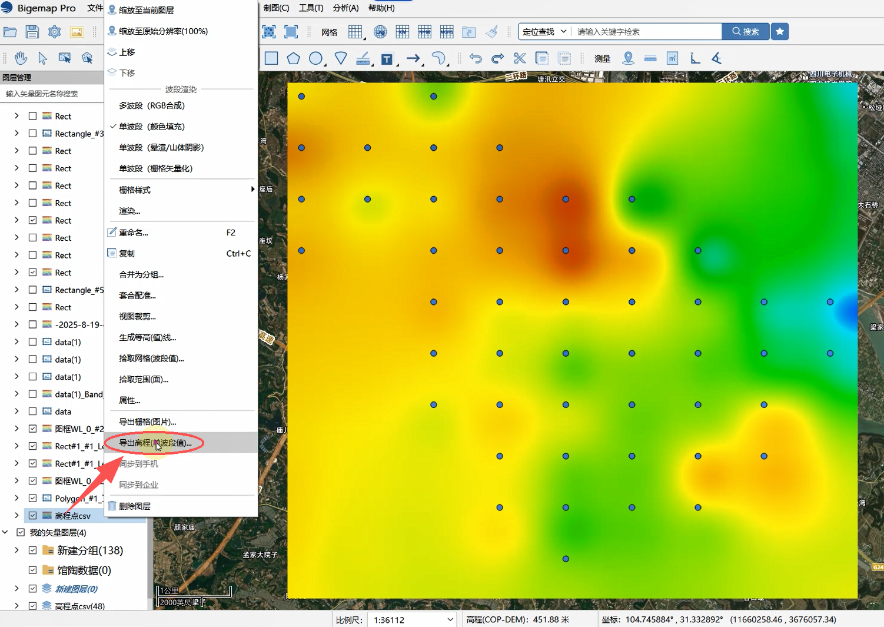The width and height of the screenshot is (884, 627).
Task: Uncheck the 我的矢量图层(4) checkbox
Action: (x=21, y=532)
